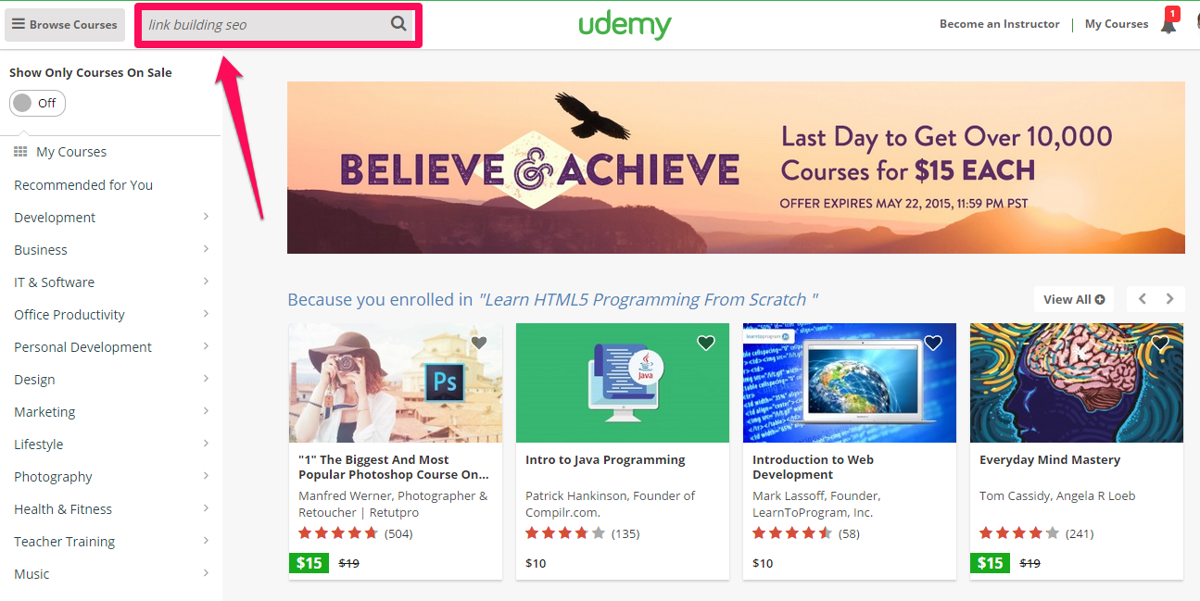Expand the Development category chevron

[206, 217]
